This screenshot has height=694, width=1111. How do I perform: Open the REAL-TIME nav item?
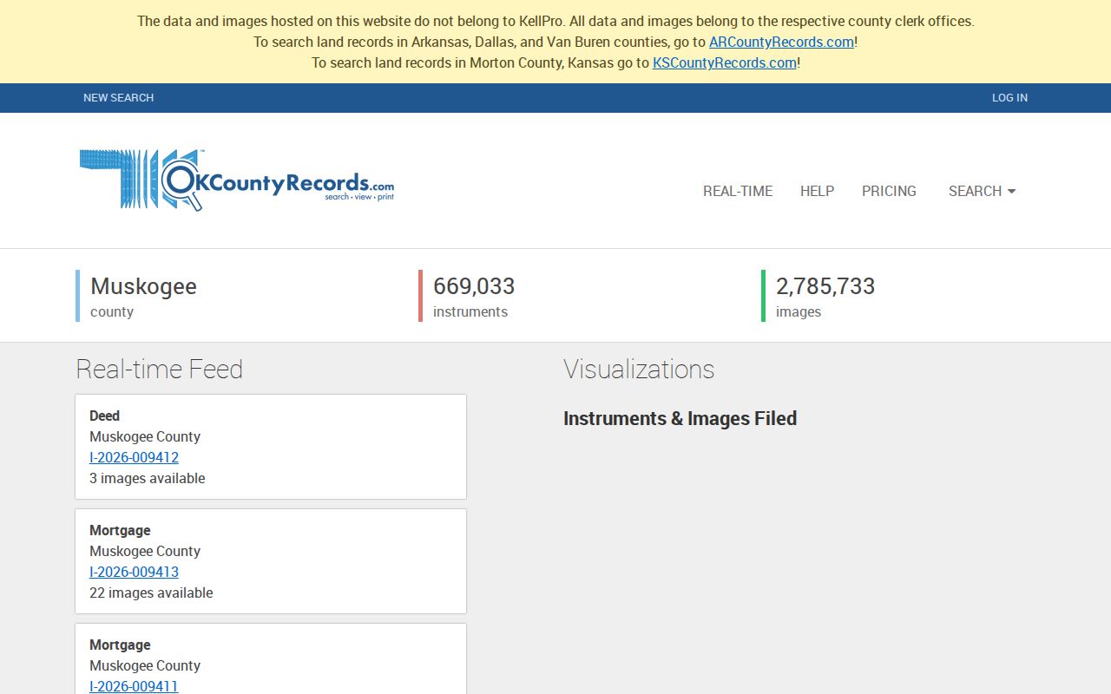pyautogui.click(x=738, y=191)
